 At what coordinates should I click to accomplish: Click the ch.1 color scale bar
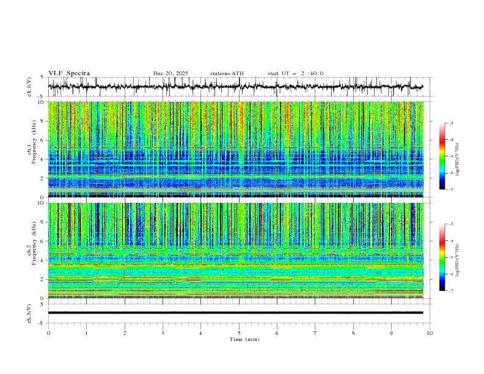(442, 156)
